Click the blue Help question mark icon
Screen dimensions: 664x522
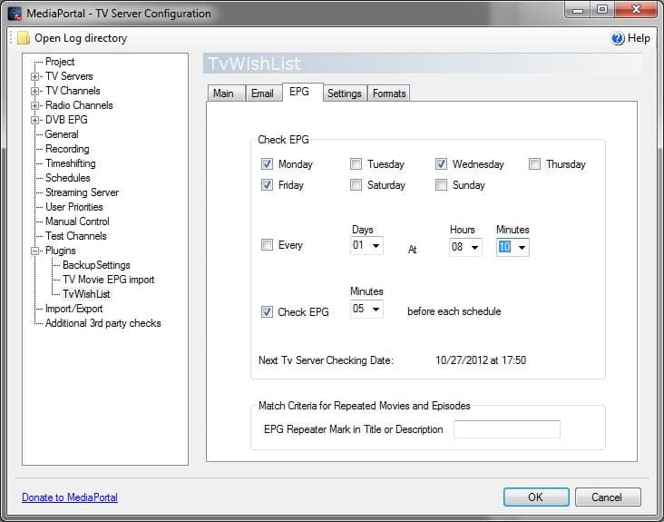618,38
